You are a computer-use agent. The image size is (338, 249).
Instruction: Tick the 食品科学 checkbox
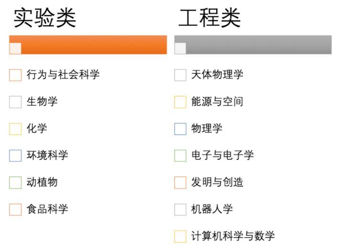point(15,209)
